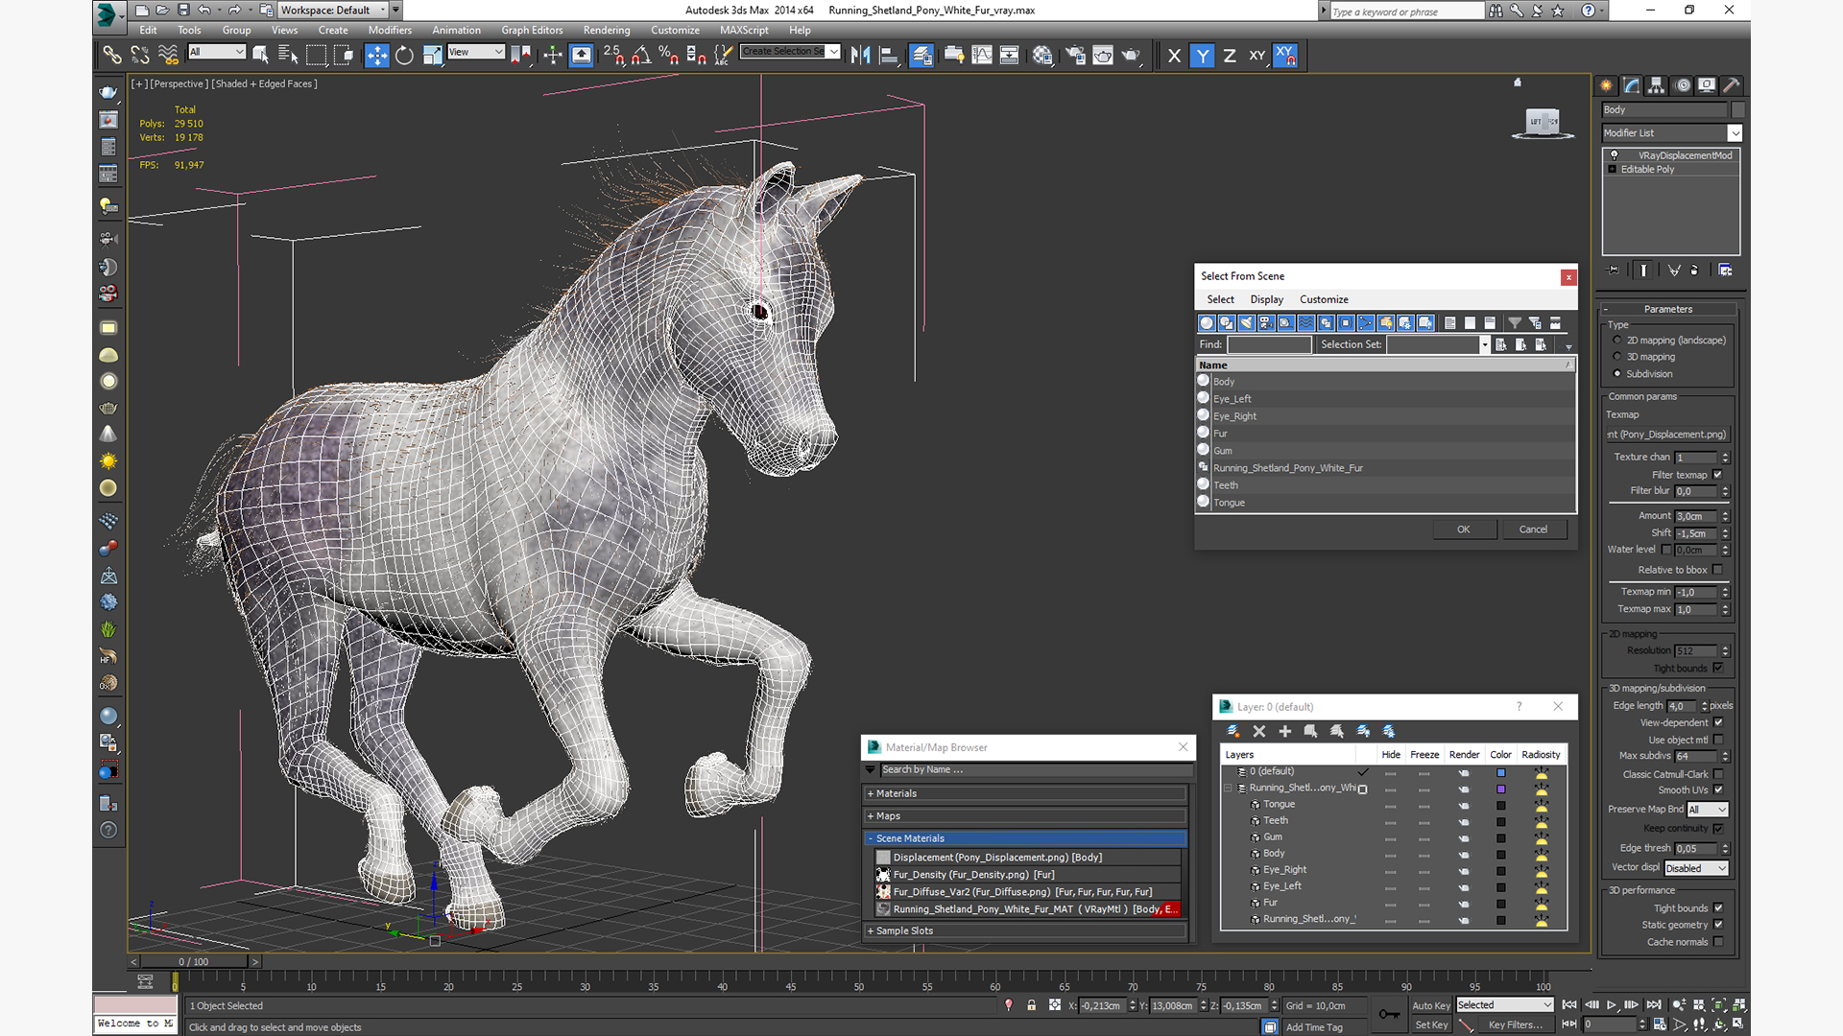Click OK in Select From Scene dialog
The image size is (1843, 1036).
coord(1463,530)
